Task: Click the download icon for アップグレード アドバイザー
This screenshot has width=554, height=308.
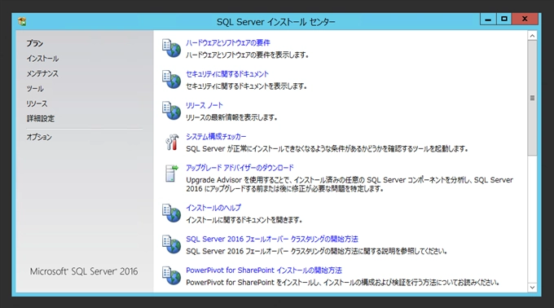Action: coord(172,174)
